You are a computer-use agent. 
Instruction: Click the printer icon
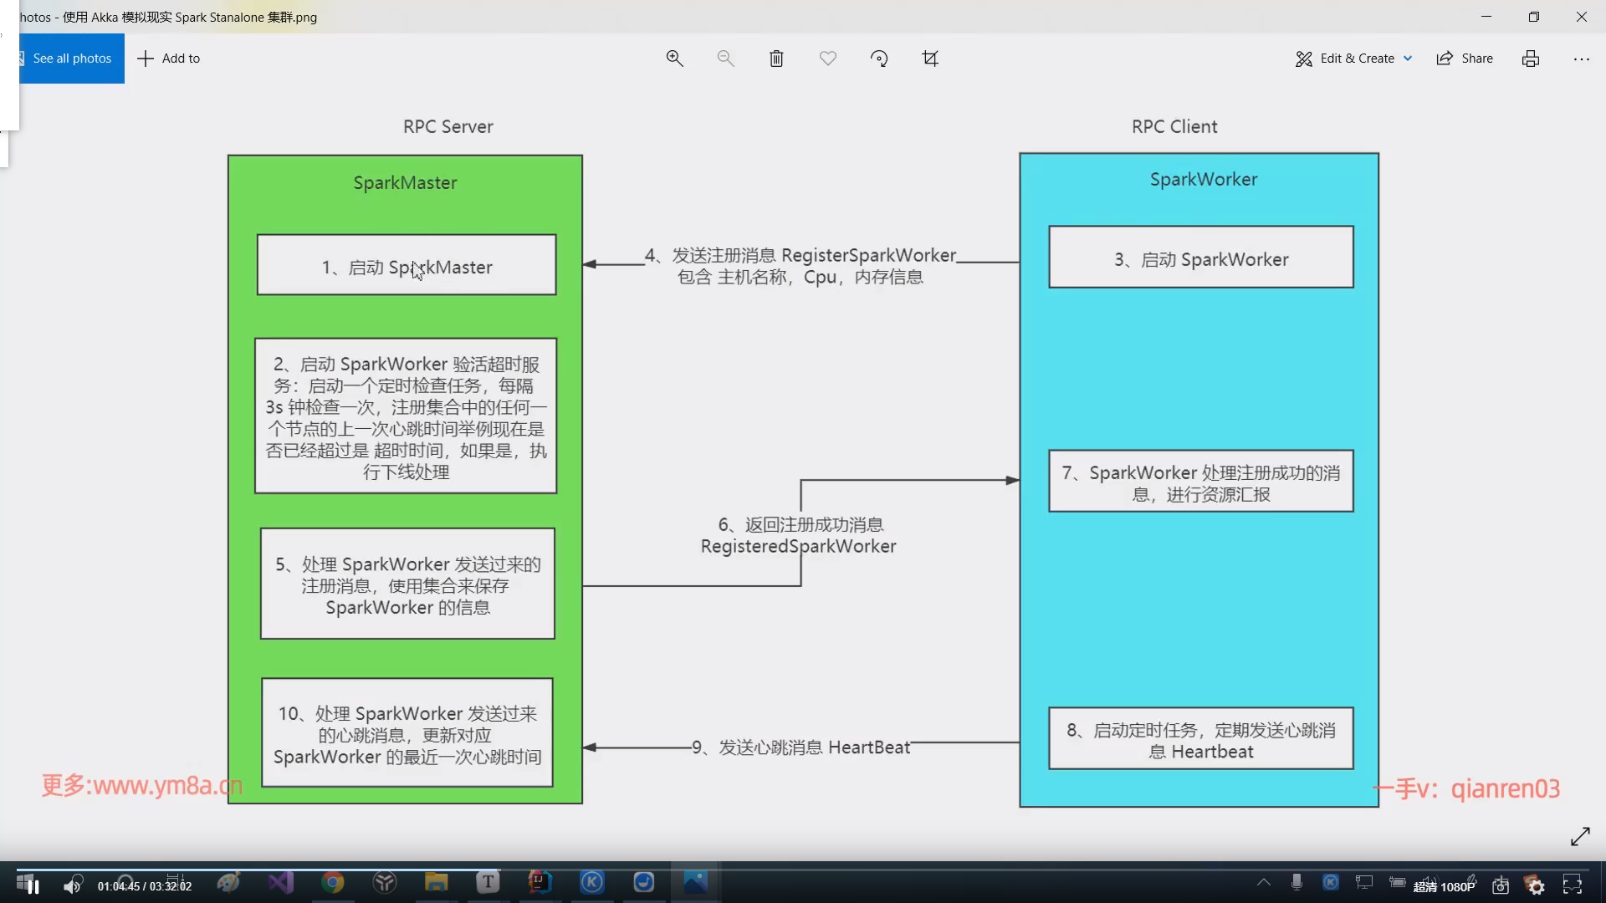[1530, 59]
